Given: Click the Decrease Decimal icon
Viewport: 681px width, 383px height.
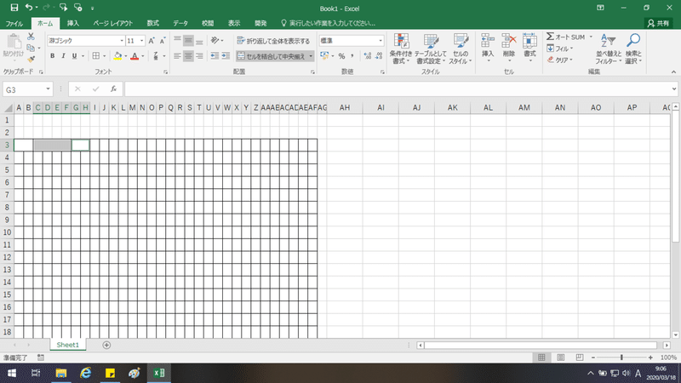Looking at the screenshot, I should coord(379,56).
